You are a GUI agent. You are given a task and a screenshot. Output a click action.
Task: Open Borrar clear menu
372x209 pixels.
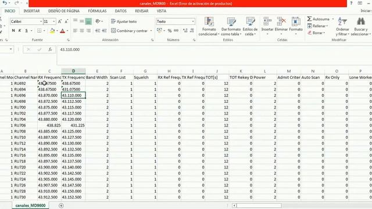pyautogui.click(x=316, y=33)
